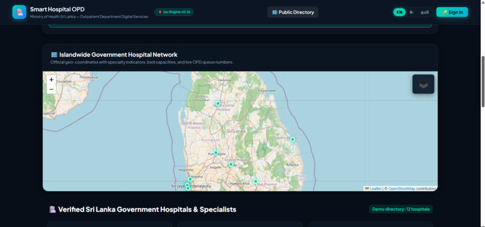Click the hospital marker near Gampaha
The height and width of the screenshot is (227, 485).
[190, 179]
